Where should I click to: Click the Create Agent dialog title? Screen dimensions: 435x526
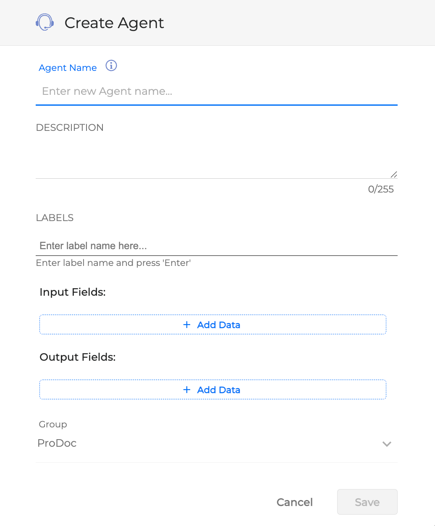click(114, 23)
